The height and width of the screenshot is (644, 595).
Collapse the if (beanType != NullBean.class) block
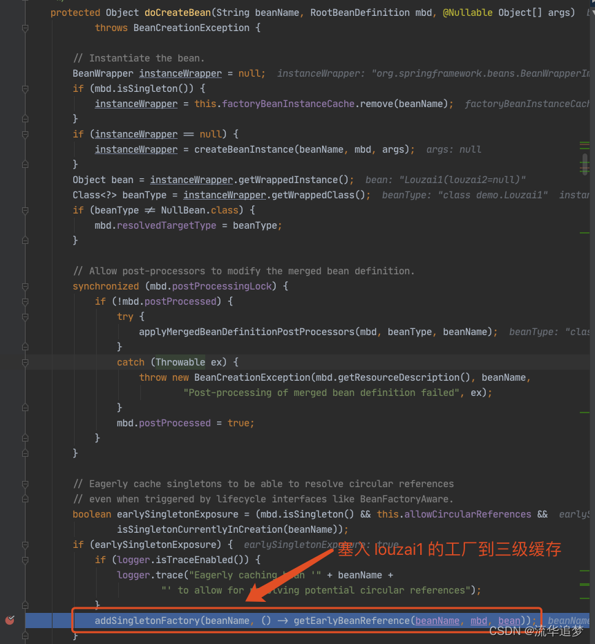pyautogui.click(x=25, y=210)
